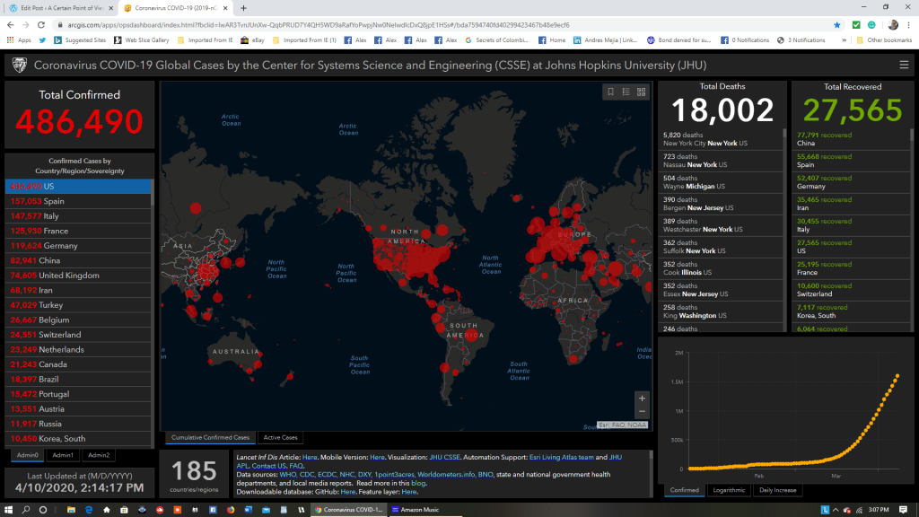Image resolution: width=919 pixels, height=517 pixels.
Task: Open Firefox from the Windows taskbar
Action: [x=229, y=510]
